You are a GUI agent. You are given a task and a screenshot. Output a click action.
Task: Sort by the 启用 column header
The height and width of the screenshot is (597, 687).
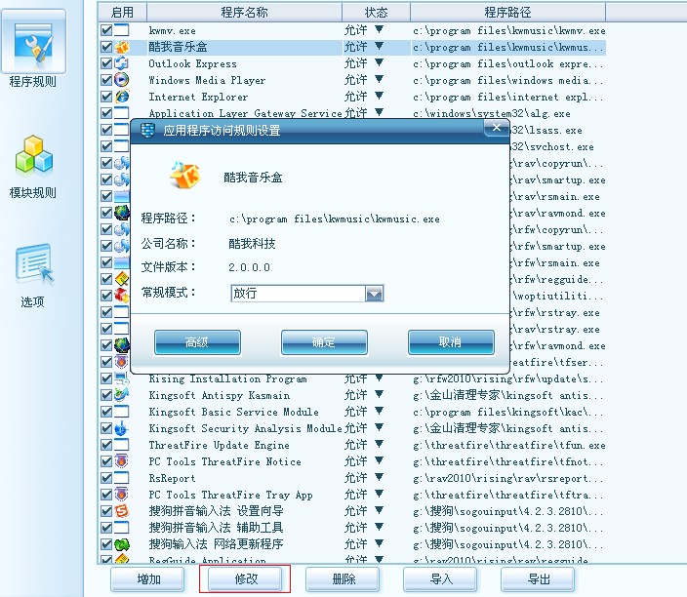pyautogui.click(x=122, y=13)
